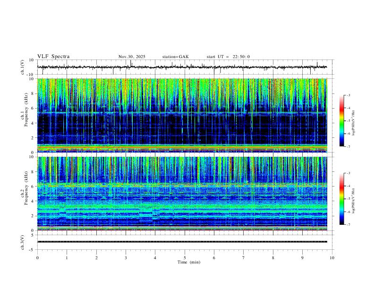
Task: Click the "-7" tick on ch.1 colorbar
Action: (x=348, y=147)
